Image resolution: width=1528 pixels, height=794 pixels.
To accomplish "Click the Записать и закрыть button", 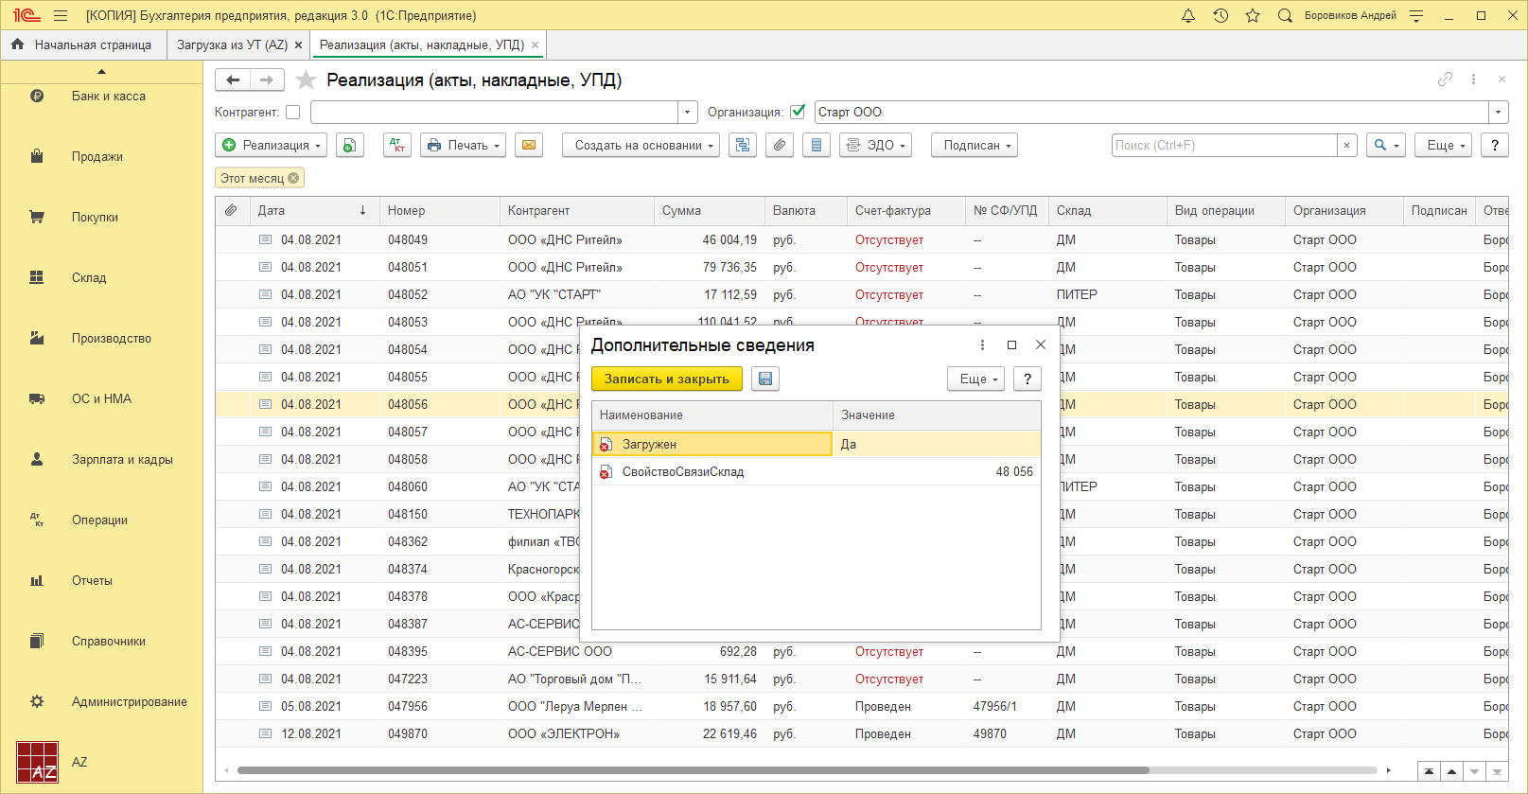I will [x=666, y=379].
